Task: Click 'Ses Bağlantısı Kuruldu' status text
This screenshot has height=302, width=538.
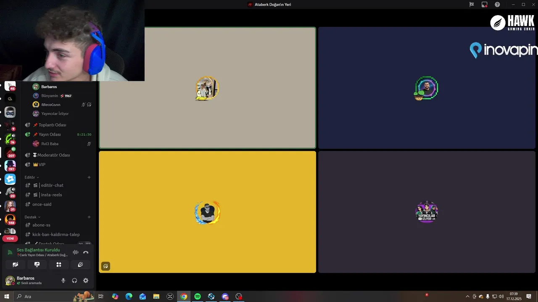Action: (x=38, y=250)
